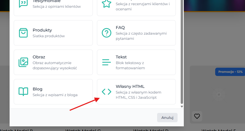Choose the Produkty section title

click(42, 30)
